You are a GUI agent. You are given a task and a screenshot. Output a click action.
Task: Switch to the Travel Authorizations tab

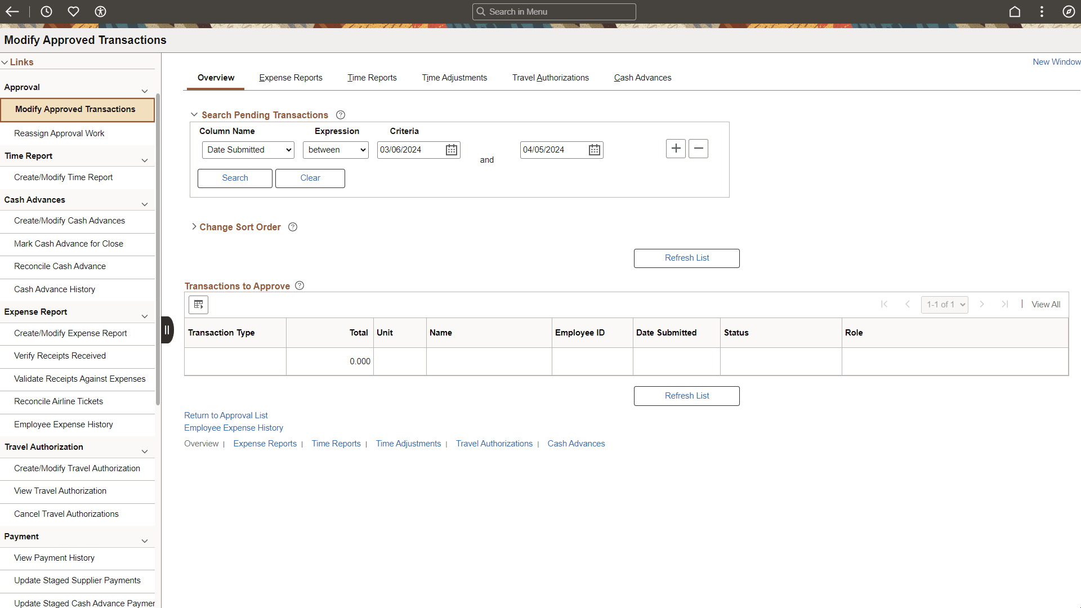click(x=550, y=78)
